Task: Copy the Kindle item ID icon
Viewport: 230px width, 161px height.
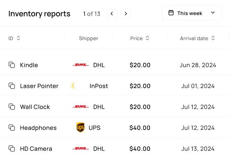Action: point(12,65)
